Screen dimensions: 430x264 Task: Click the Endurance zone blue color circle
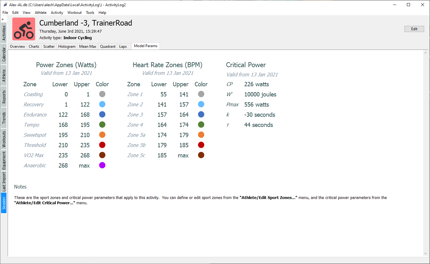pyautogui.click(x=102, y=114)
